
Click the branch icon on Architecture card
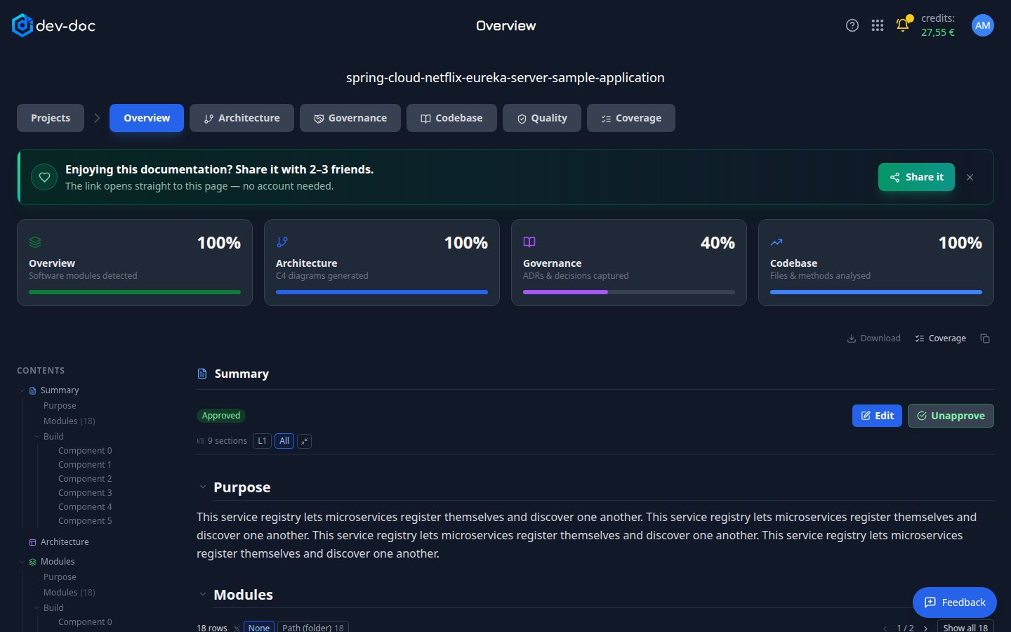(282, 242)
